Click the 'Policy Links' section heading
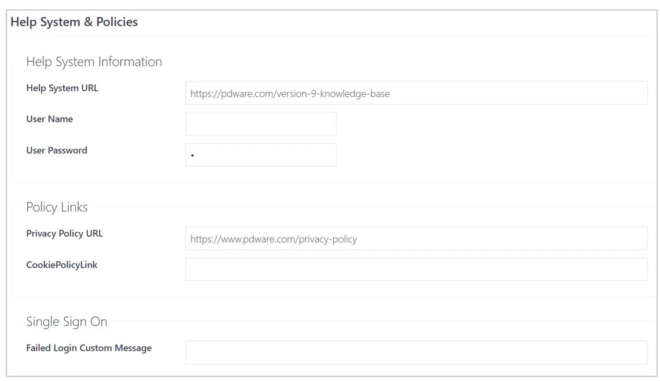660x381 pixels. [x=57, y=207]
